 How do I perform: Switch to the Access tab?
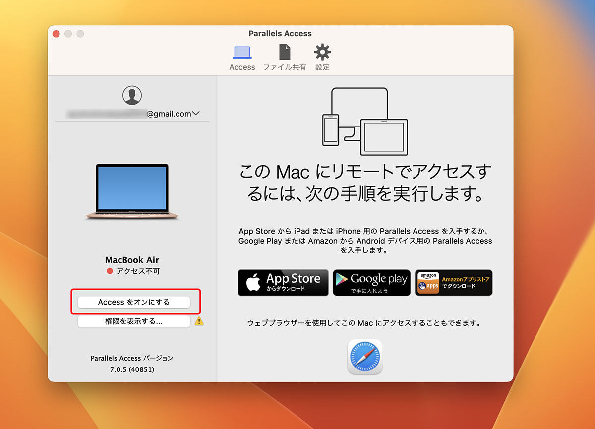point(242,58)
